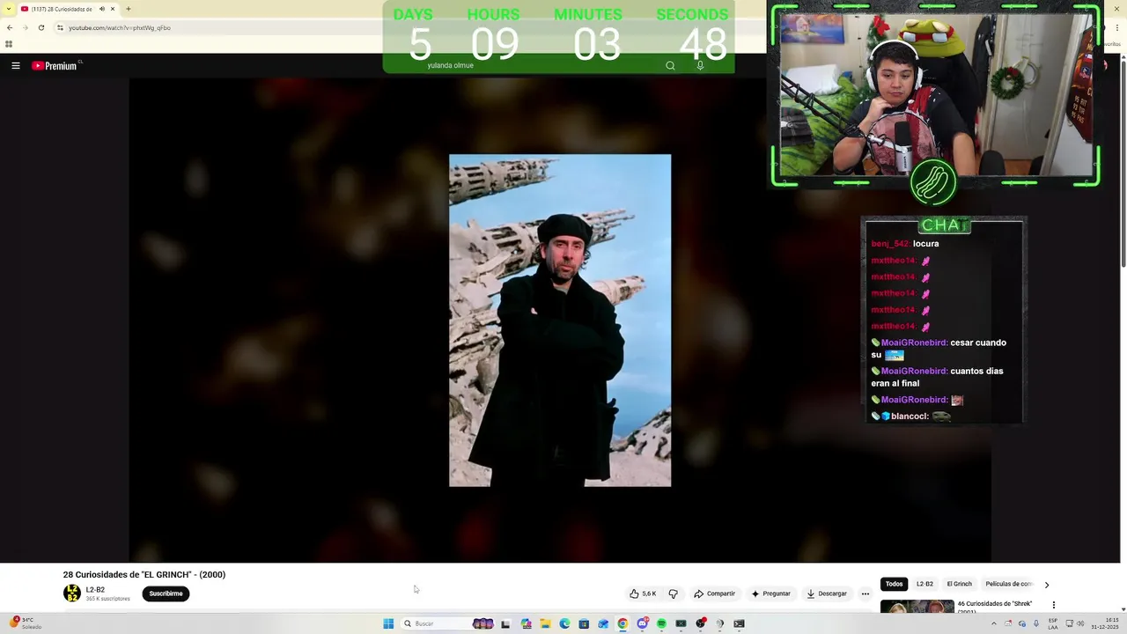Expand the tab search dropdown arrow
This screenshot has height=634, width=1127.
tap(9, 9)
